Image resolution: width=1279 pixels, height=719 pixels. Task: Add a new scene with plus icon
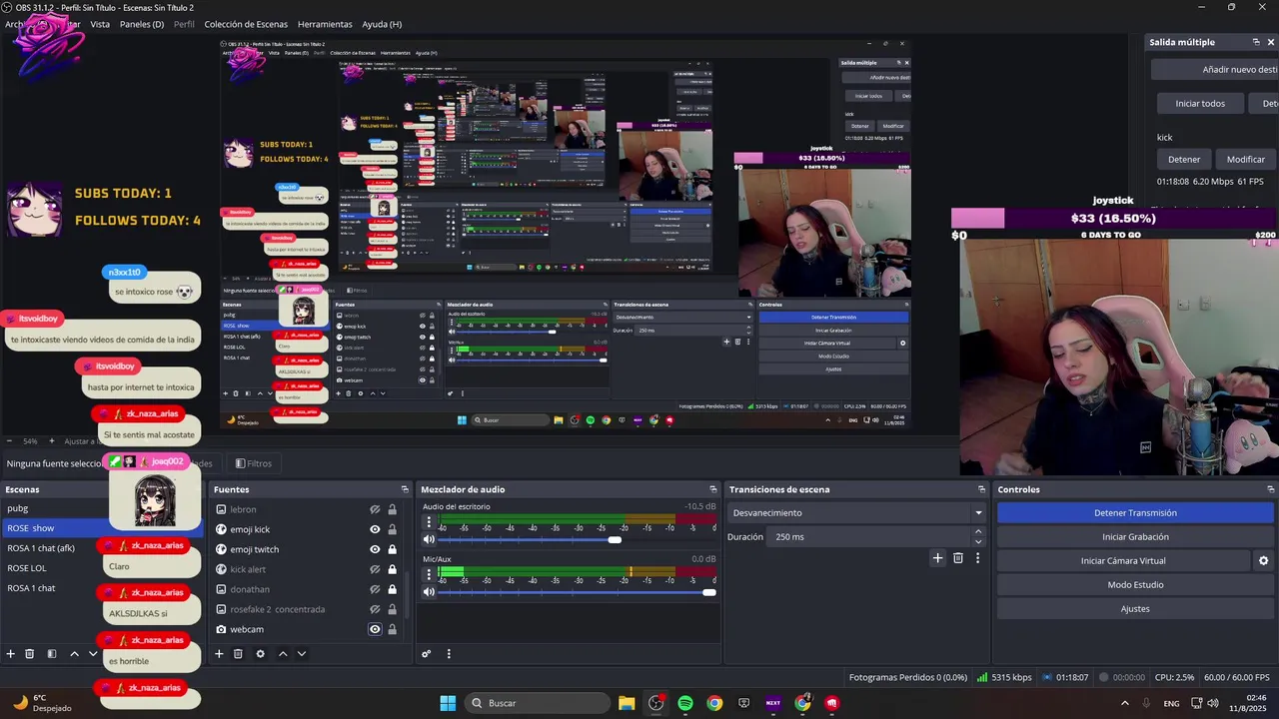click(11, 654)
